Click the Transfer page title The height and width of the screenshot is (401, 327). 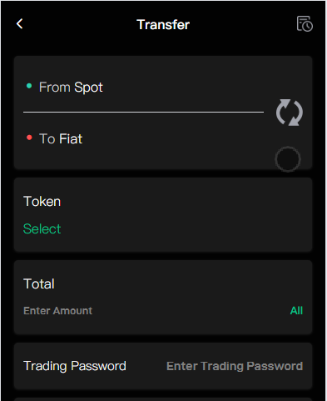pyautogui.click(x=163, y=25)
